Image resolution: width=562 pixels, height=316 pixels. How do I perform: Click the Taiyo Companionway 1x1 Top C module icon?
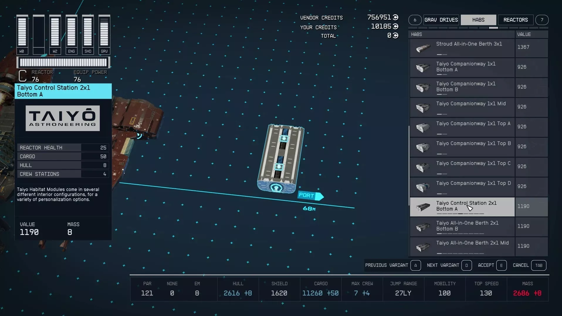(x=423, y=167)
